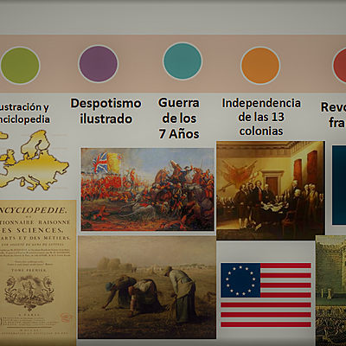Open the Seven Years War battle painting

[x=148, y=189]
